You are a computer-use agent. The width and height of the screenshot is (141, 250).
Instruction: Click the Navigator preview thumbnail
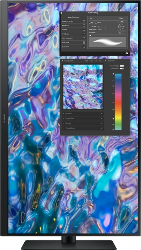[83, 87]
